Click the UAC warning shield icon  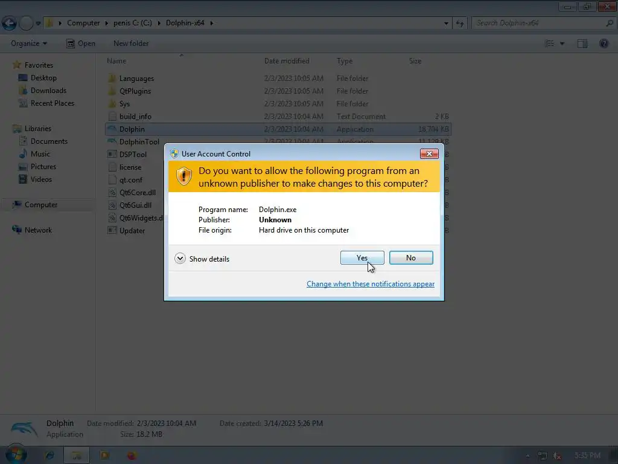(183, 176)
